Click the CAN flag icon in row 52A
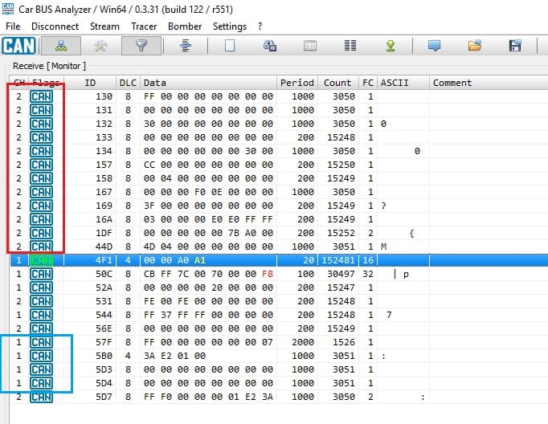548x424 pixels. [x=41, y=287]
